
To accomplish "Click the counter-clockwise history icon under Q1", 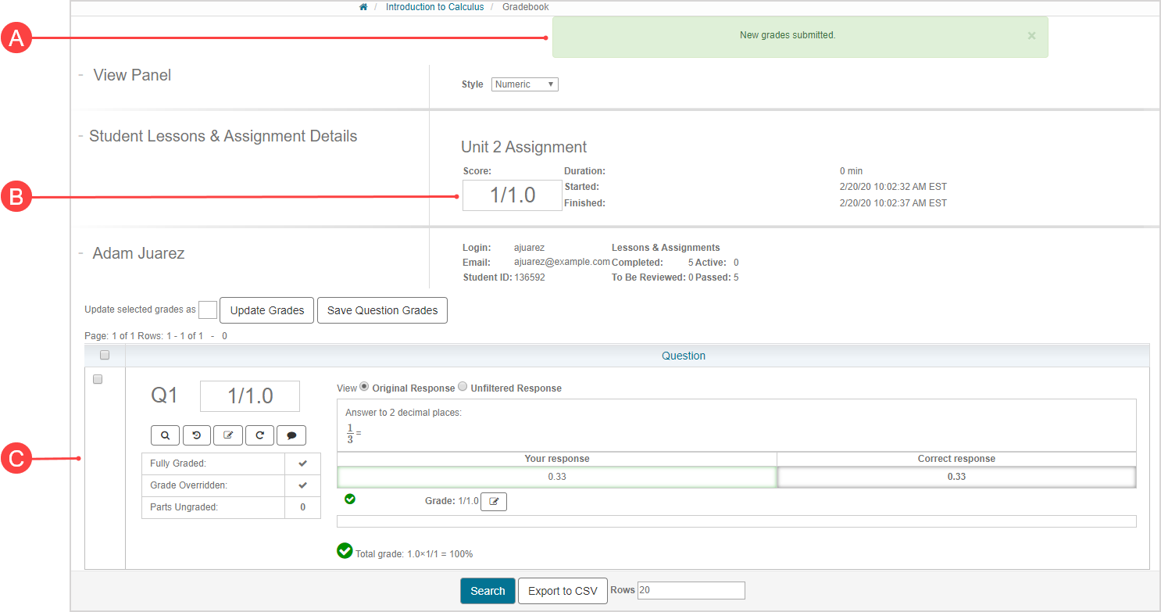I will tap(197, 435).
